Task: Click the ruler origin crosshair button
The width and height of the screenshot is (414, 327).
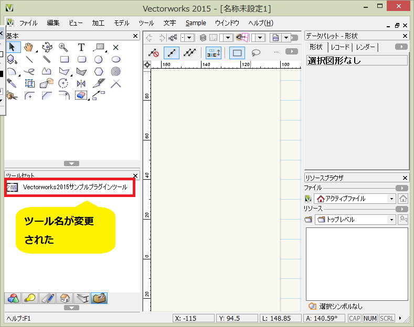Action: tap(147, 64)
